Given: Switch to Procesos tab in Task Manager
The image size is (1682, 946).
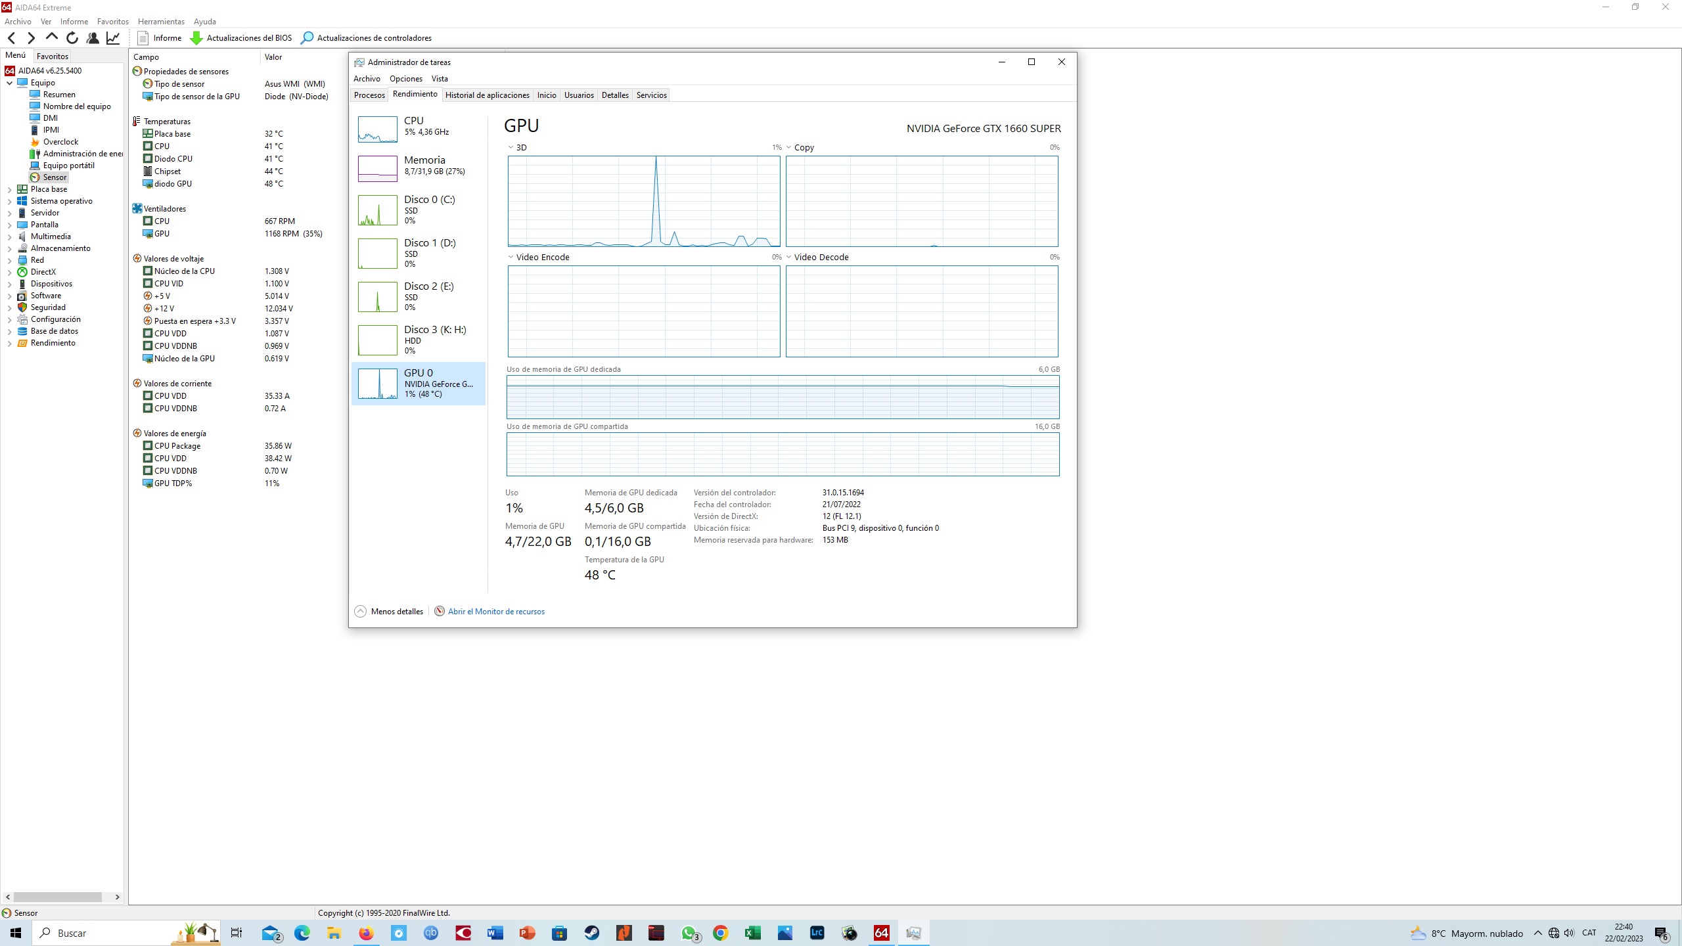Looking at the screenshot, I should (369, 95).
